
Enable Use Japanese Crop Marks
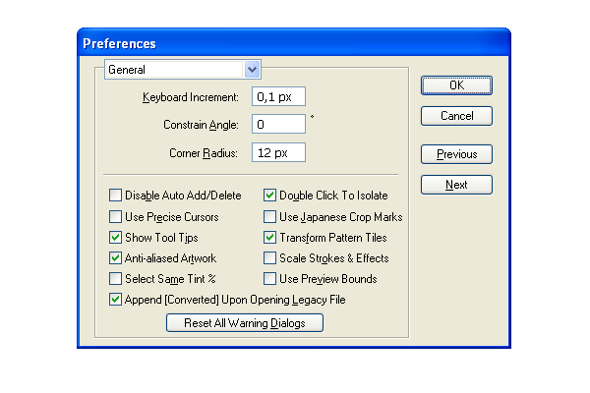coord(269,216)
